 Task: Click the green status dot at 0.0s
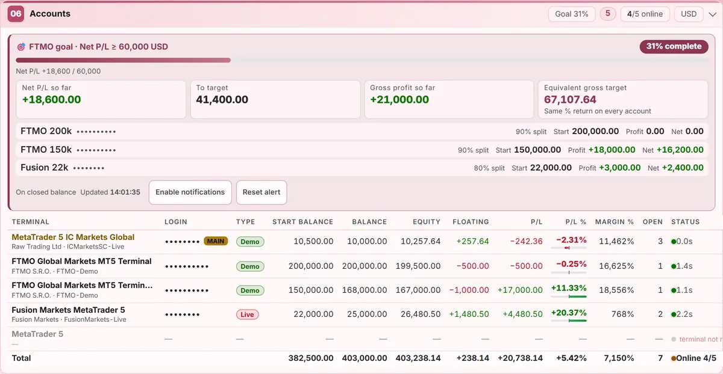(674, 242)
